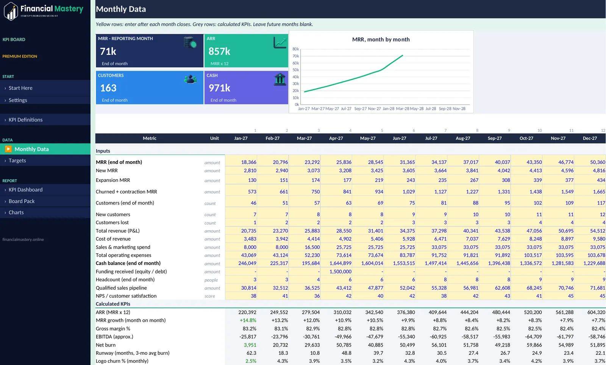Select Apr-27 funding received cell 1,500,000
Viewport: 606px width, 365px height.
coord(336,271)
